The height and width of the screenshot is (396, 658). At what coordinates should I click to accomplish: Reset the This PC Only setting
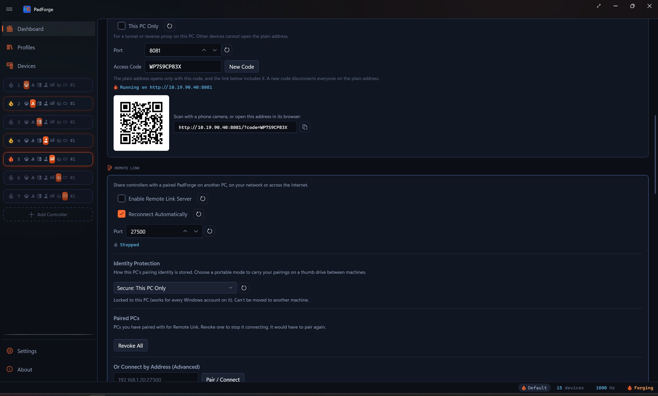[x=169, y=26]
